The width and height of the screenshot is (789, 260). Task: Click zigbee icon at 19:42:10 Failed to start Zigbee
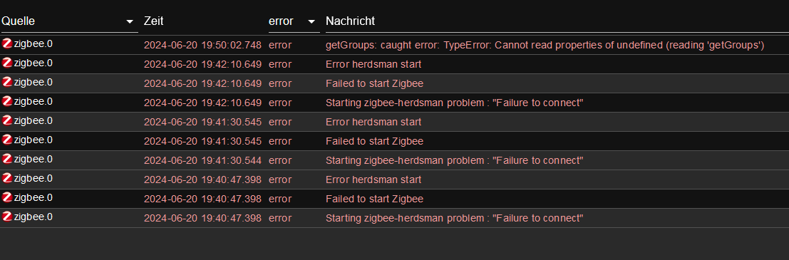point(7,82)
